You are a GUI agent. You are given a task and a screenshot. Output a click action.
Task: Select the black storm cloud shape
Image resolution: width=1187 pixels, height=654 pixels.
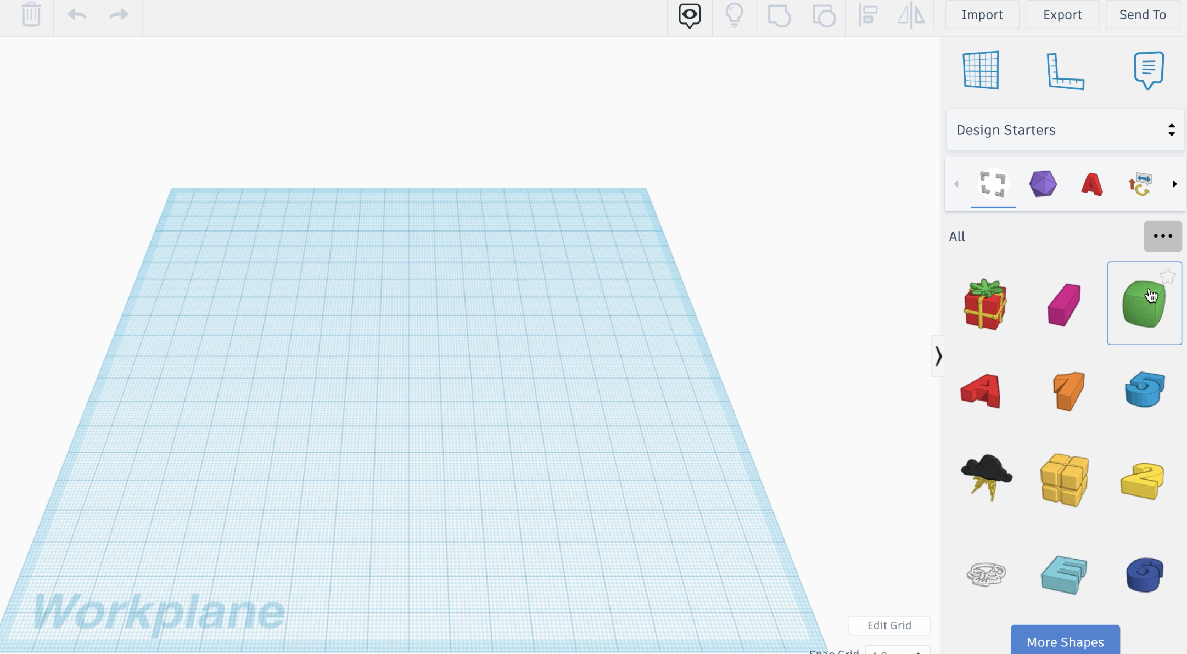tap(986, 478)
